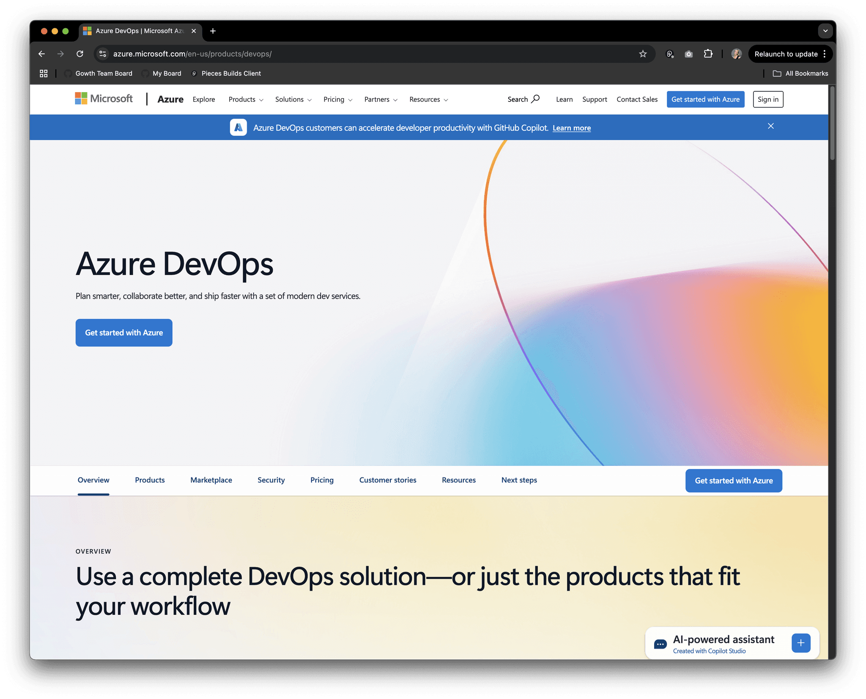Viewport: 866px width, 699px height.
Task: Bookmark this page with the star icon
Action: [643, 54]
